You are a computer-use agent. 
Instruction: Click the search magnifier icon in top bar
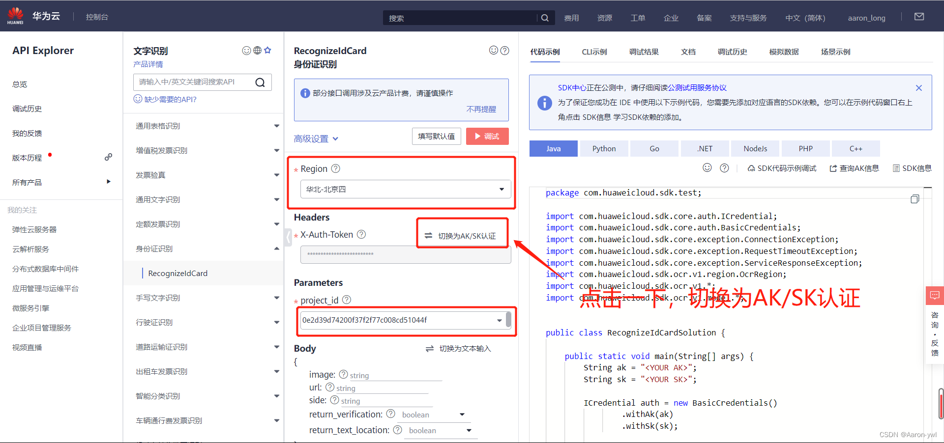[x=545, y=18]
